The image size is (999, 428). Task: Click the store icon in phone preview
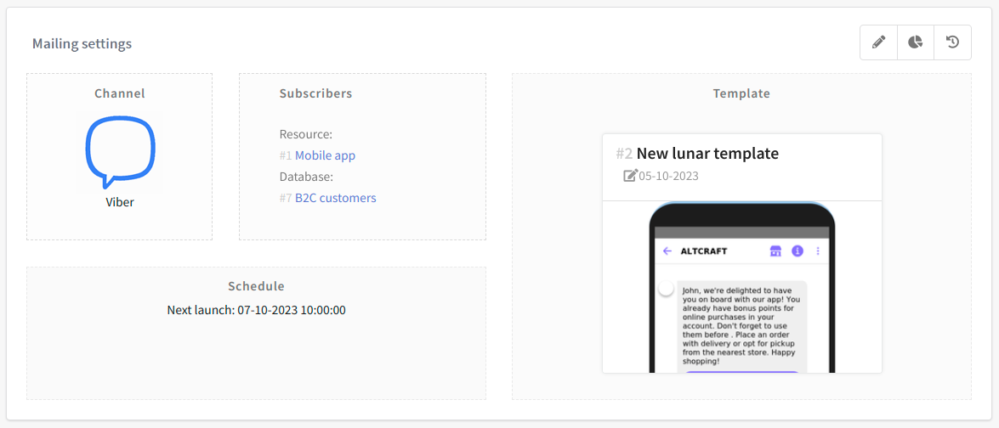(x=775, y=251)
